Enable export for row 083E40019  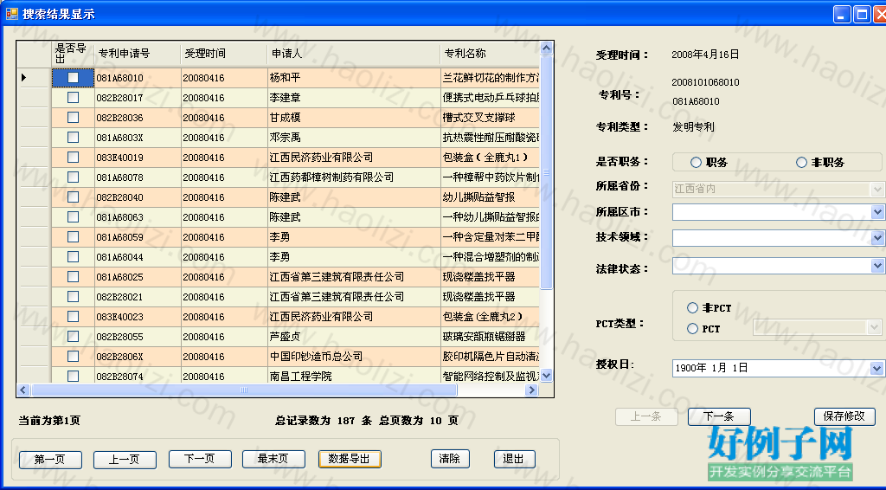pos(73,157)
